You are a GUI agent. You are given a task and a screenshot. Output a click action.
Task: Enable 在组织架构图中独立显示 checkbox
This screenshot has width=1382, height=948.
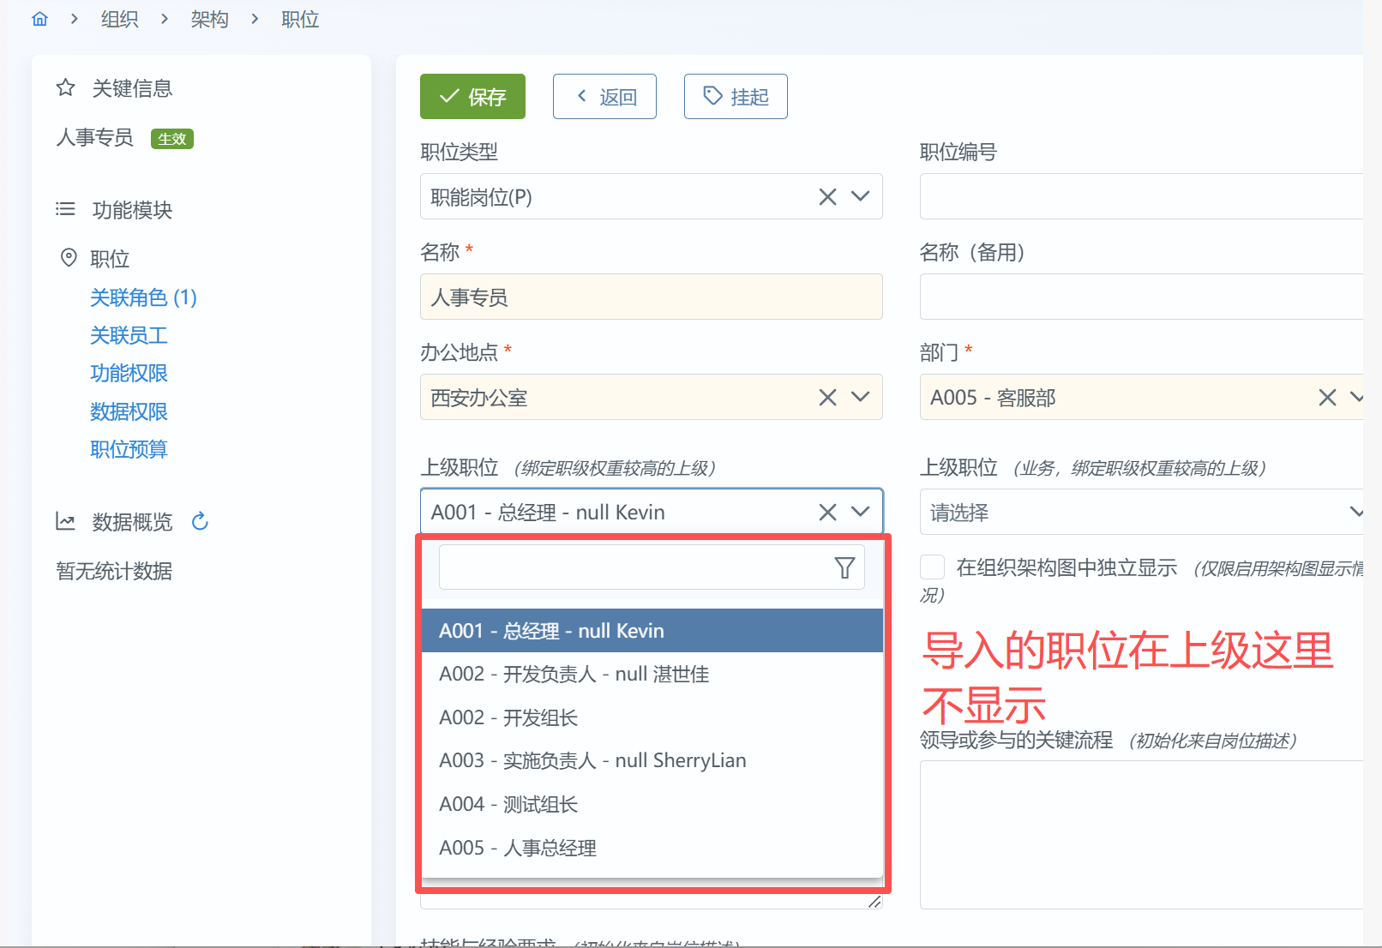click(932, 567)
